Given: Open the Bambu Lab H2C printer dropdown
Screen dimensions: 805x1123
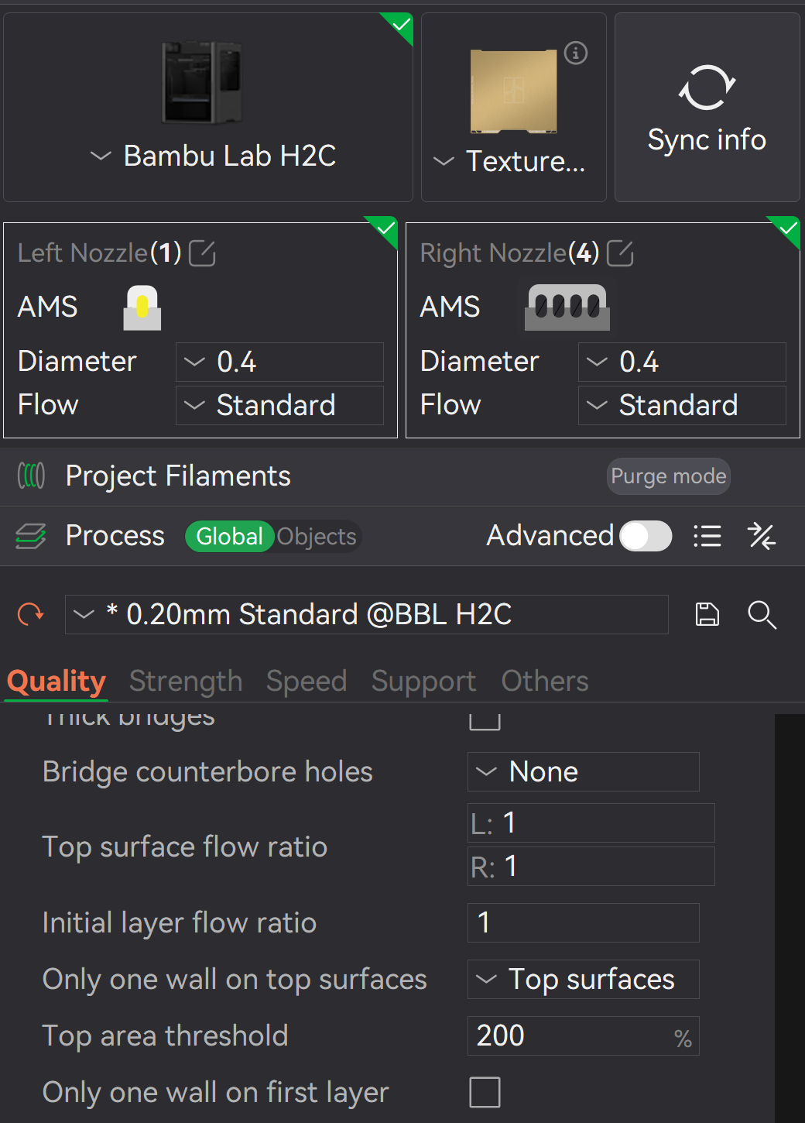Looking at the screenshot, I should pos(213,156).
